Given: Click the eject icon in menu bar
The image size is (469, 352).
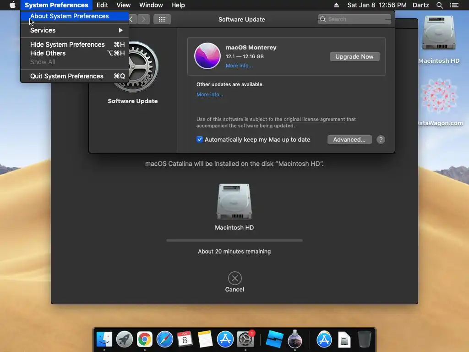Looking at the screenshot, I should (336, 5).
